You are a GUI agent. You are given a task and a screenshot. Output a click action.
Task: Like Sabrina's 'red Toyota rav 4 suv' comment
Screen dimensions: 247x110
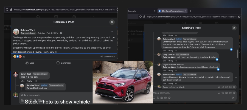tap(165, 51)
